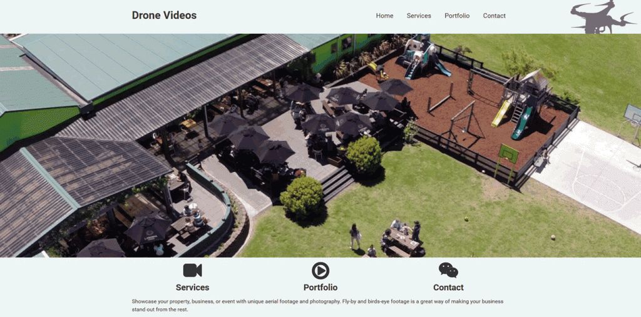Click the video camera icon above Services
The image size is (641, 317).
193,271
